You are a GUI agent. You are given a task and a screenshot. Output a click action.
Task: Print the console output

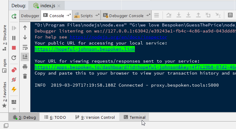click(x=25, y=67)
